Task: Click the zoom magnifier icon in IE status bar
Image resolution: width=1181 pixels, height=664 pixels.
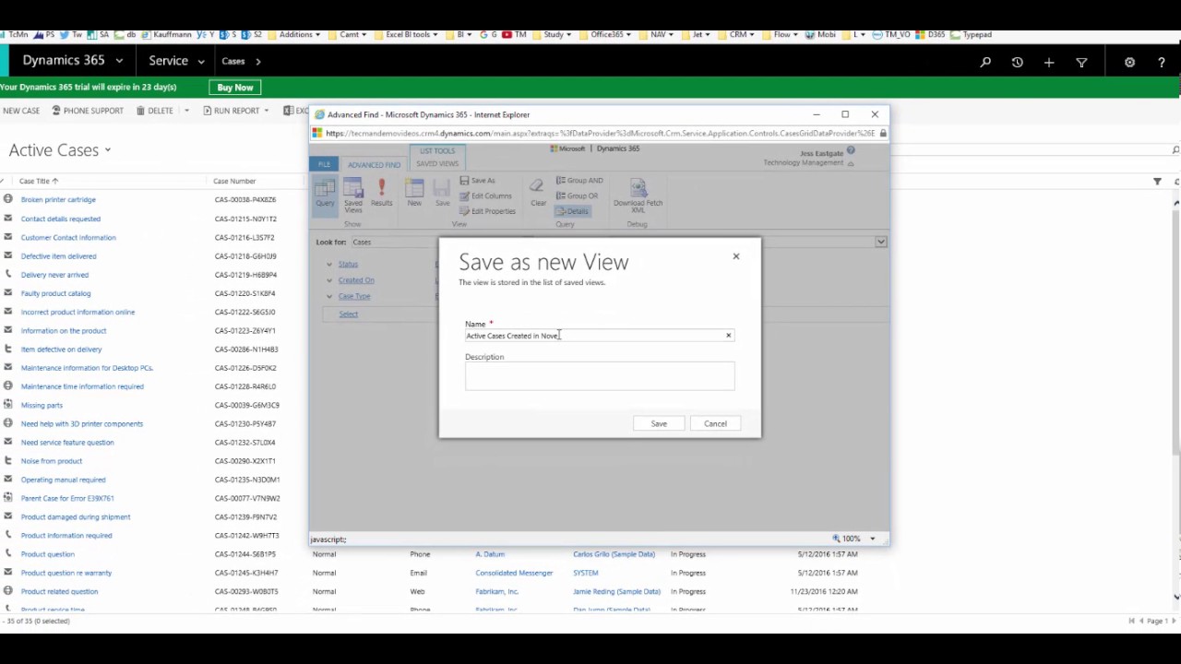Action: tap(837, 539)
